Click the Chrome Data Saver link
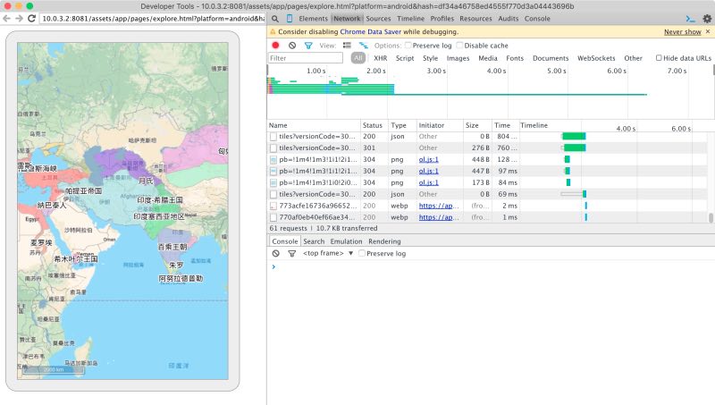715x405 pixels. point(370,31)
